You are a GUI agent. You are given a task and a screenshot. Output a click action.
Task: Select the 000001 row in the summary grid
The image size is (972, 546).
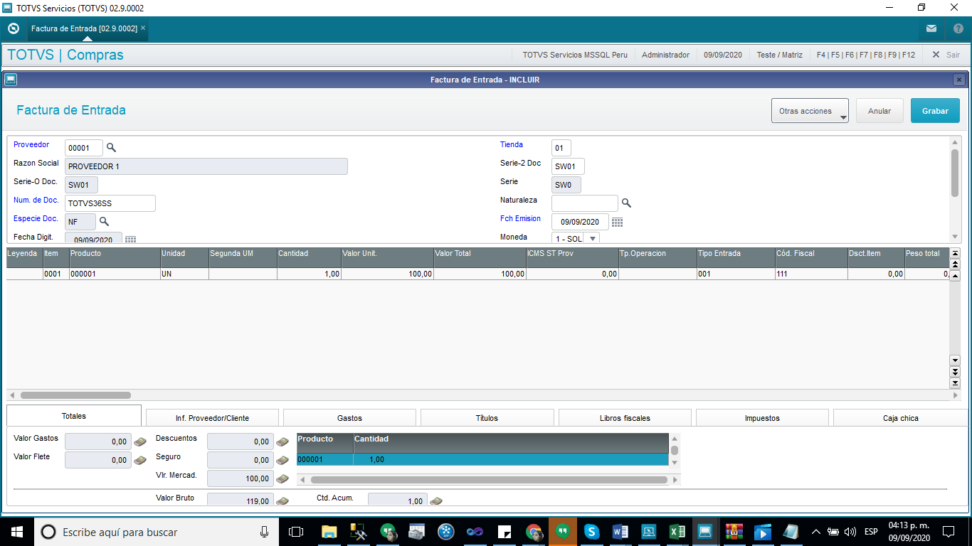[482, 459]
